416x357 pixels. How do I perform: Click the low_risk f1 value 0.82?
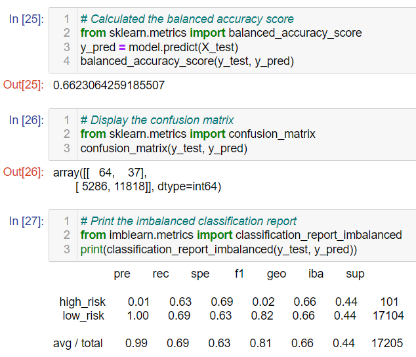[262, 316]
